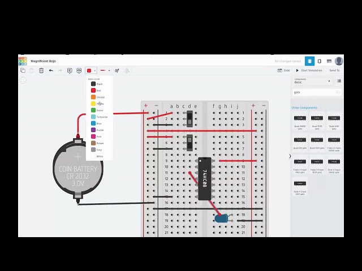This screenshot has width=362, height=271.
Task: Select the Dual 4-input NAND gate component
Action: coord(334,165)
